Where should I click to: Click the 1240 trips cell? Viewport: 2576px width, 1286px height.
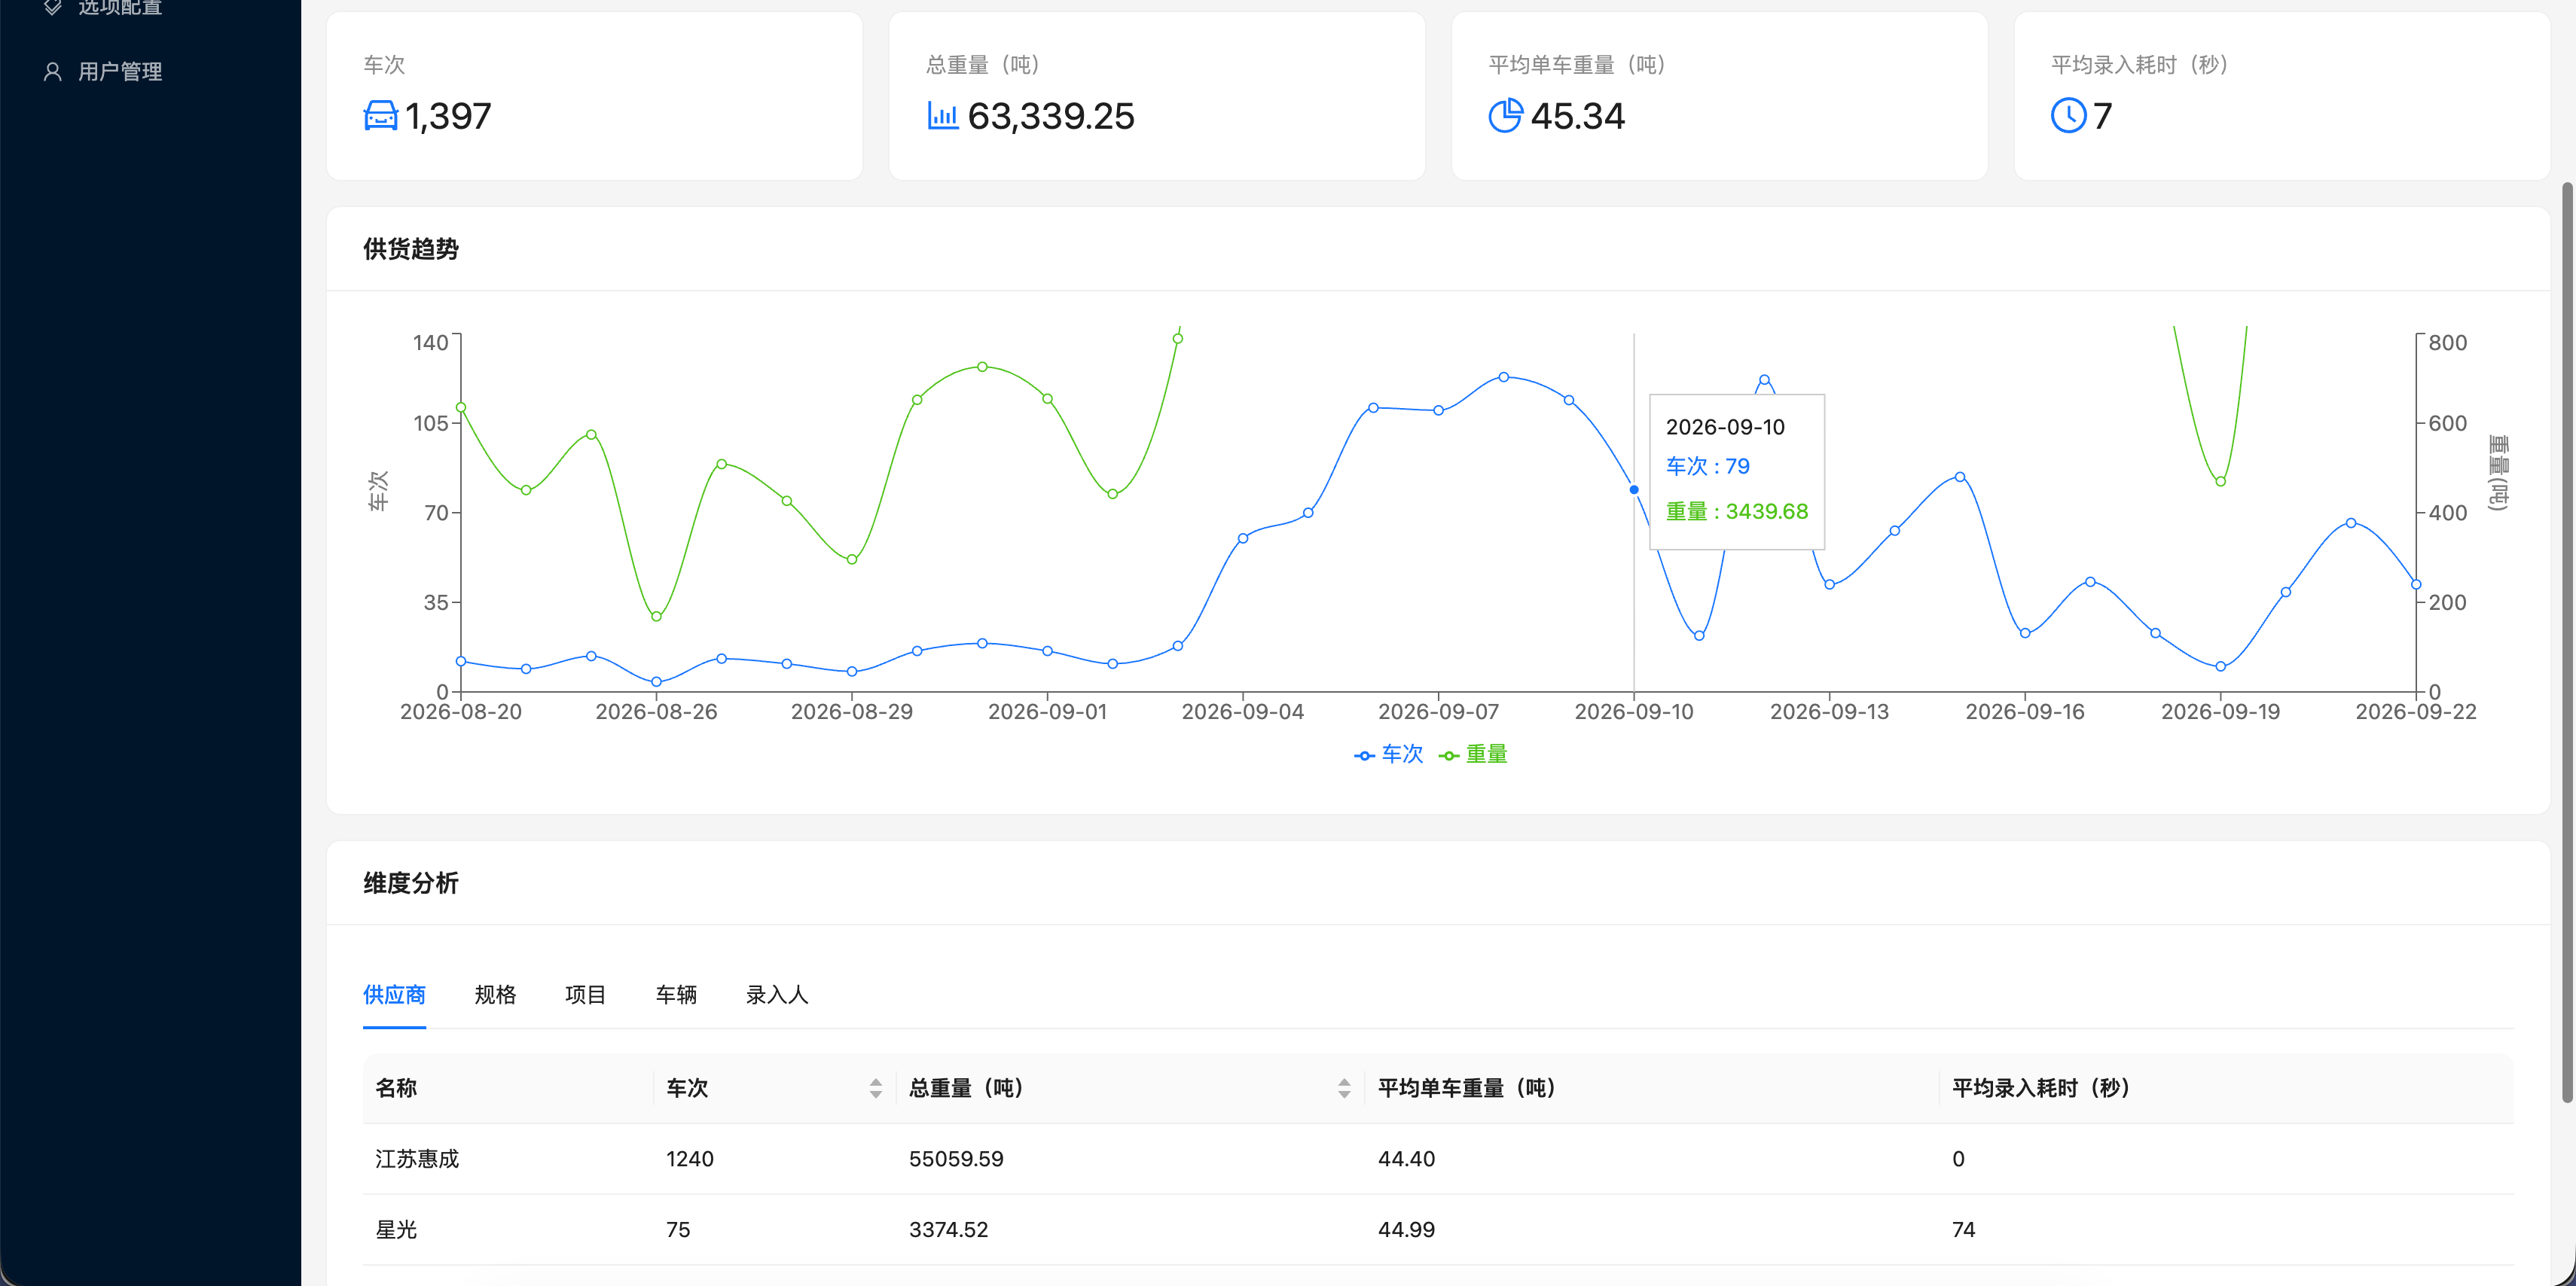[690, 1159]
